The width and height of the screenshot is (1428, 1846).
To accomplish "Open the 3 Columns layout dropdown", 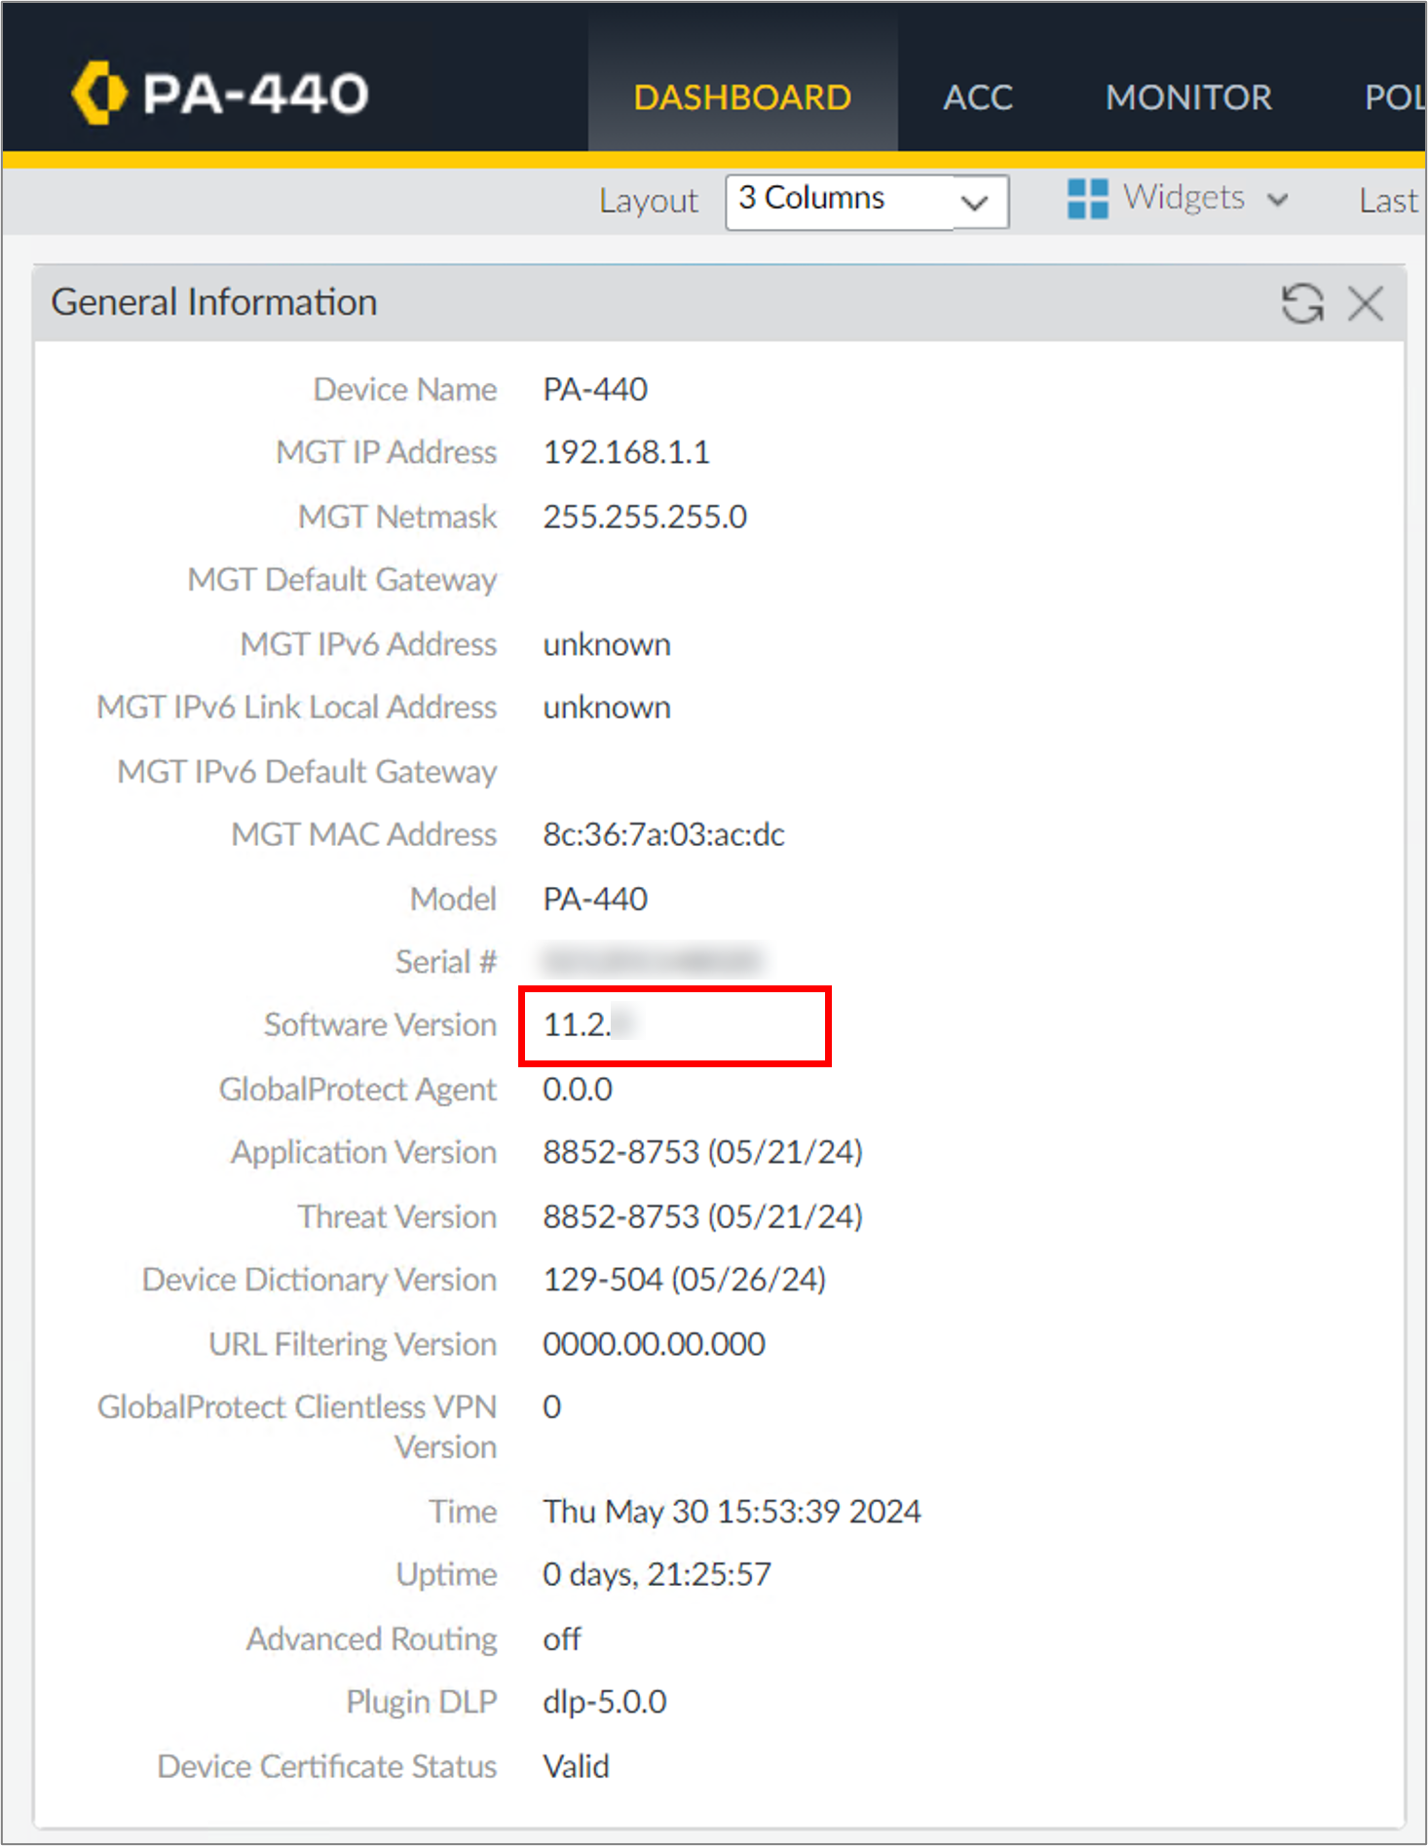I will [x=866, y=202].
